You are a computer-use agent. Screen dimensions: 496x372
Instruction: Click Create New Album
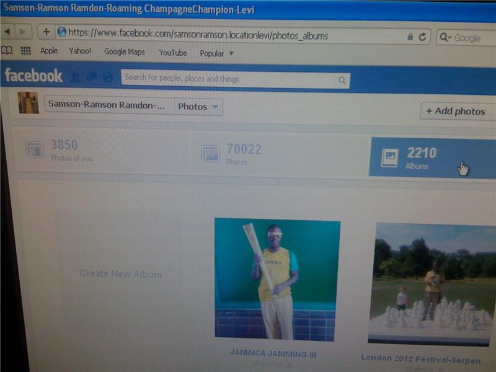click(x=120, y=273)
